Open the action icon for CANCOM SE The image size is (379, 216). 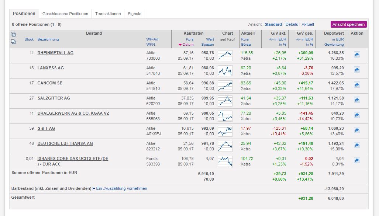pyautogui.click(x=357, y=85)
